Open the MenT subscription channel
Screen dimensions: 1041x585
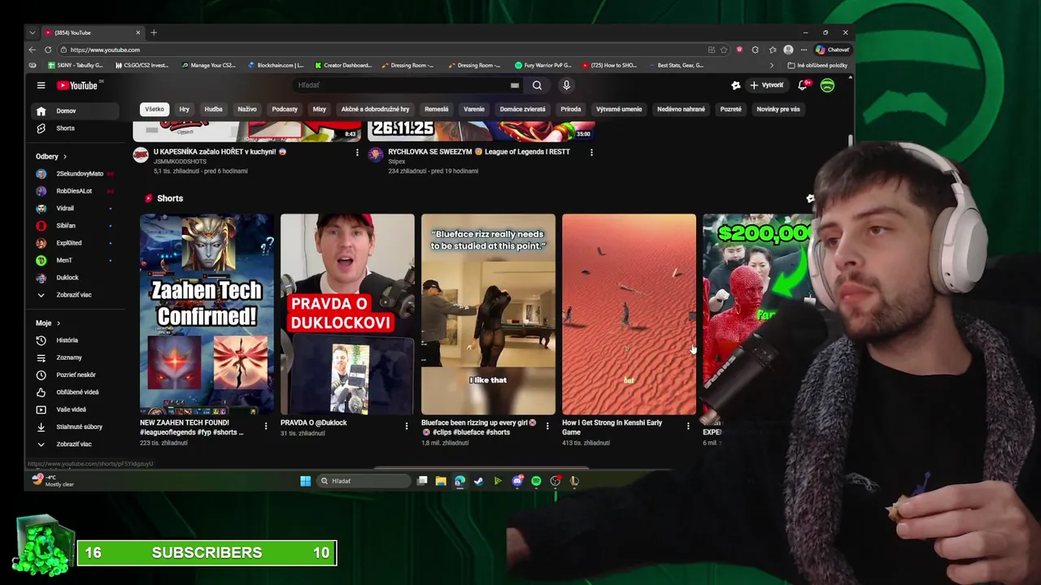(73, 260)
